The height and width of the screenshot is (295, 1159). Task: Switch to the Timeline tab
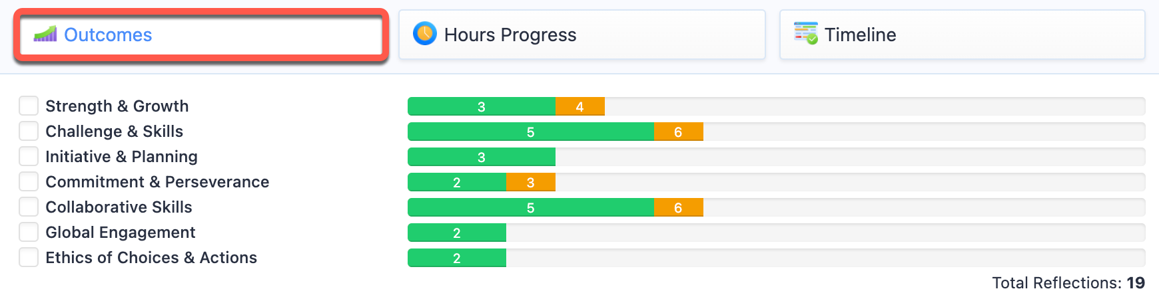pos(962,35)
